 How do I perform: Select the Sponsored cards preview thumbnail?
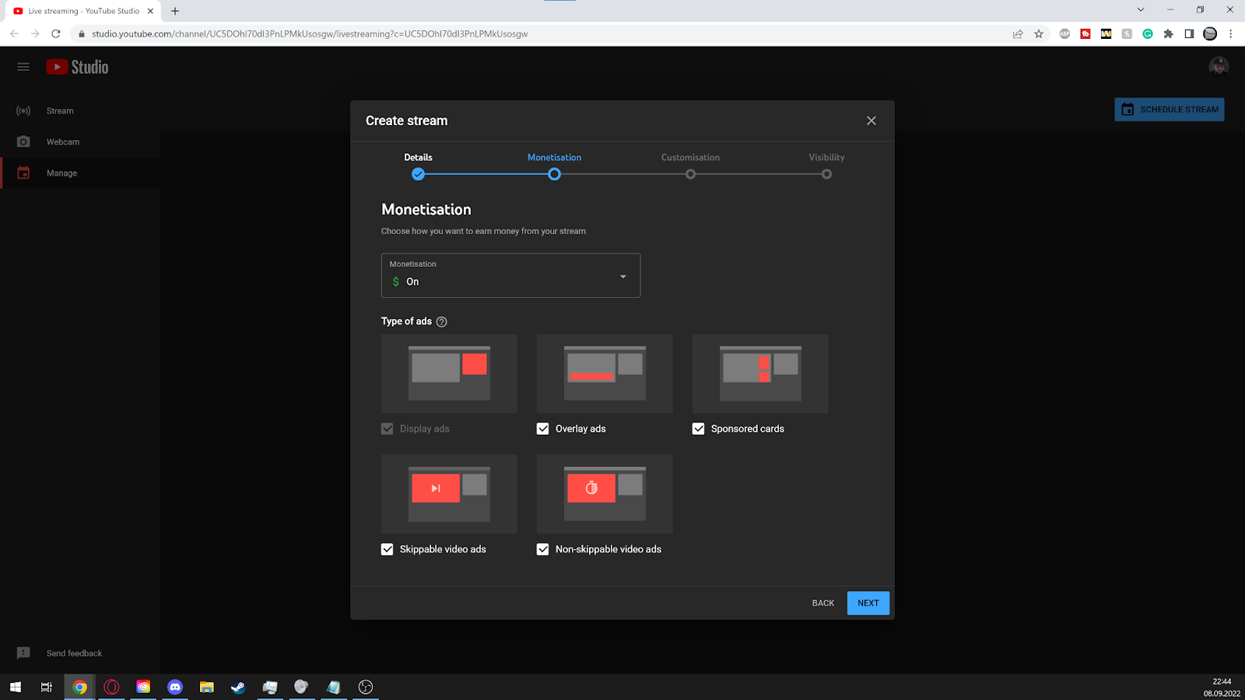pyautogui.click(x=760, y=374)
